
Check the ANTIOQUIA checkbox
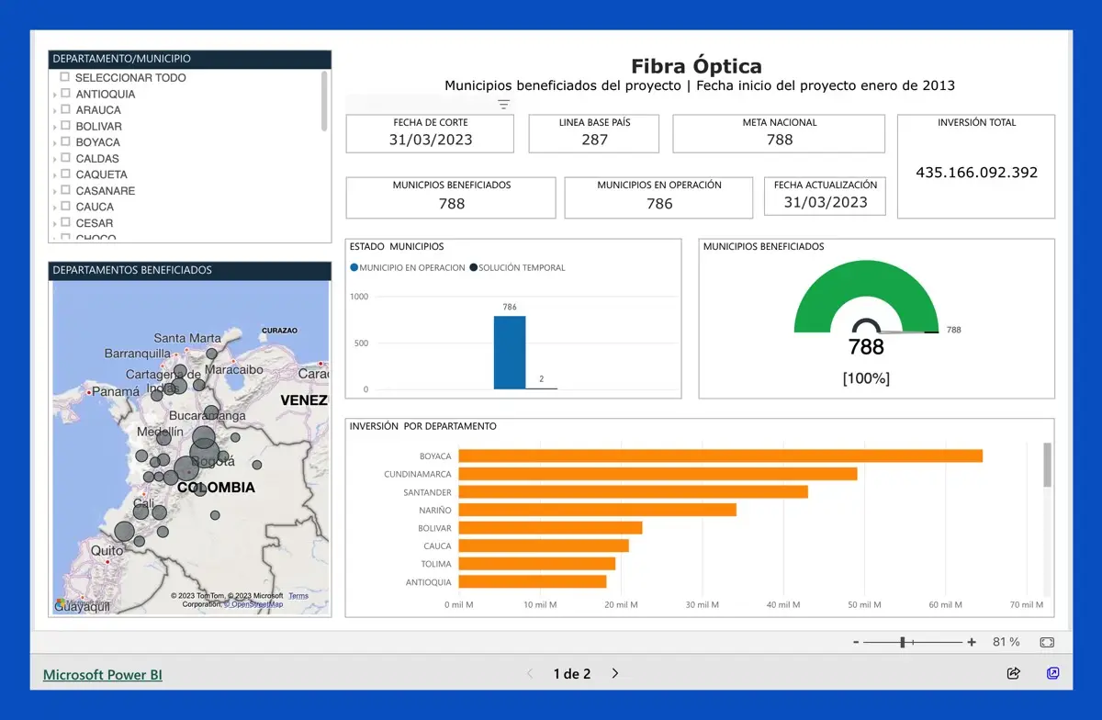click(x=65, y=94)
